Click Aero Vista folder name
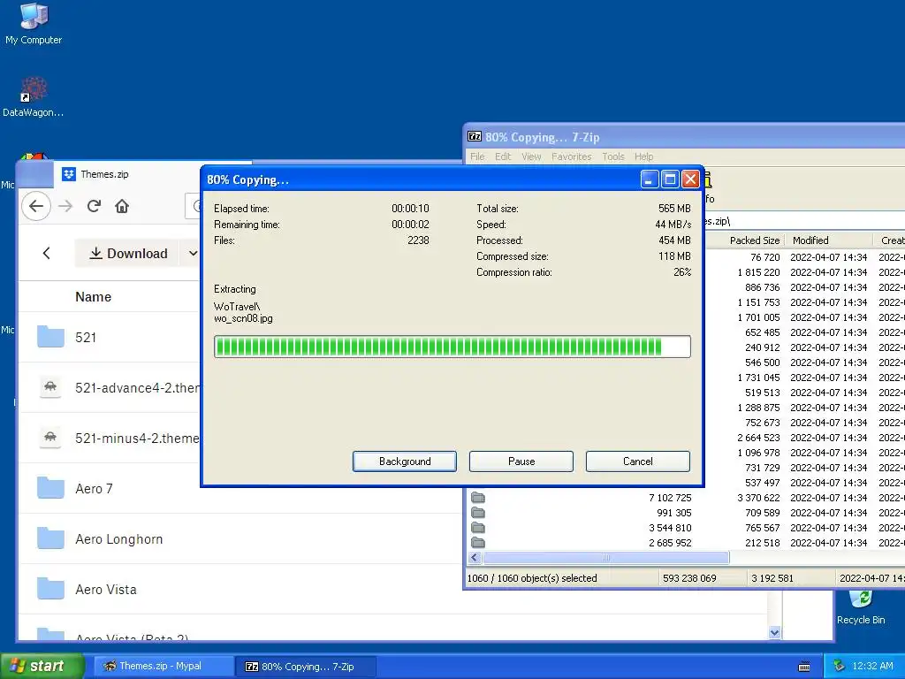Screen dimensions: 905x679 coord(106,589)
